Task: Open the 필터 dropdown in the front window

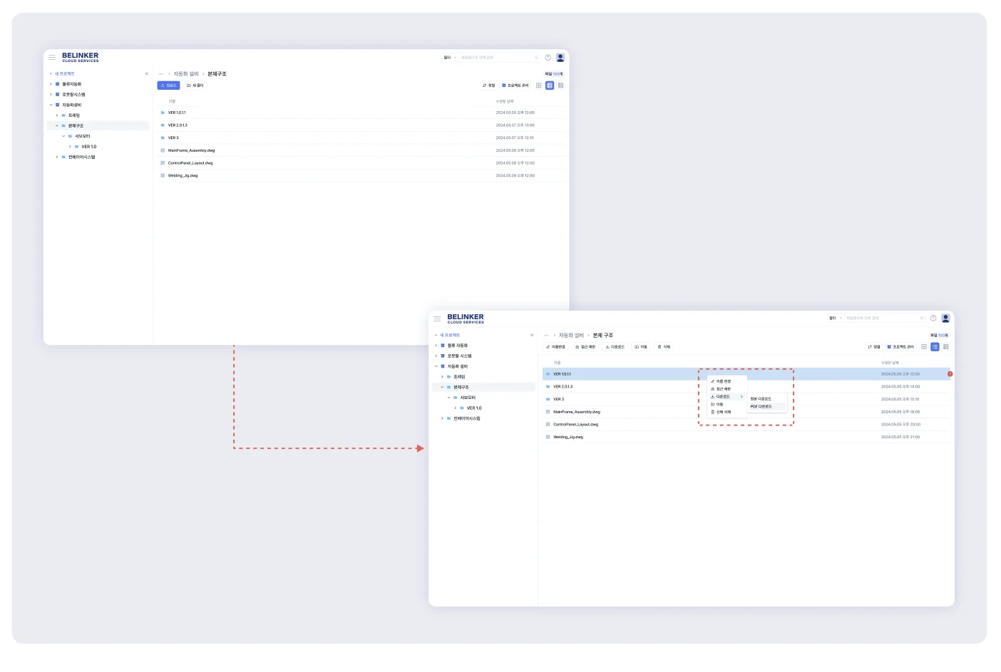Action: 835,319
